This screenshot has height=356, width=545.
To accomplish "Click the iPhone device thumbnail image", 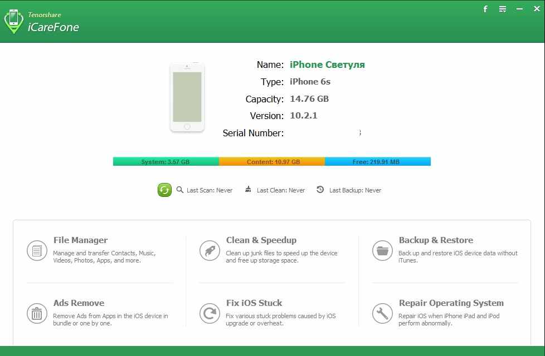I will 187,97.
